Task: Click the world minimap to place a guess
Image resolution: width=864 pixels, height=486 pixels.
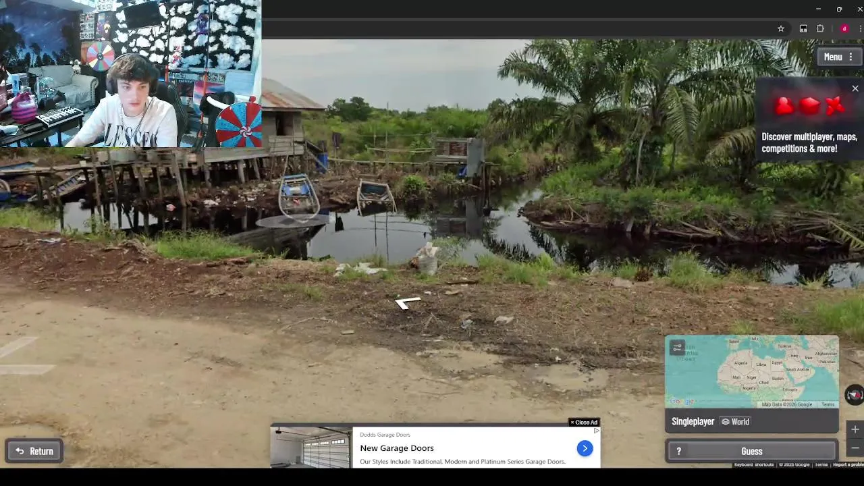Action: click(752, 372)
